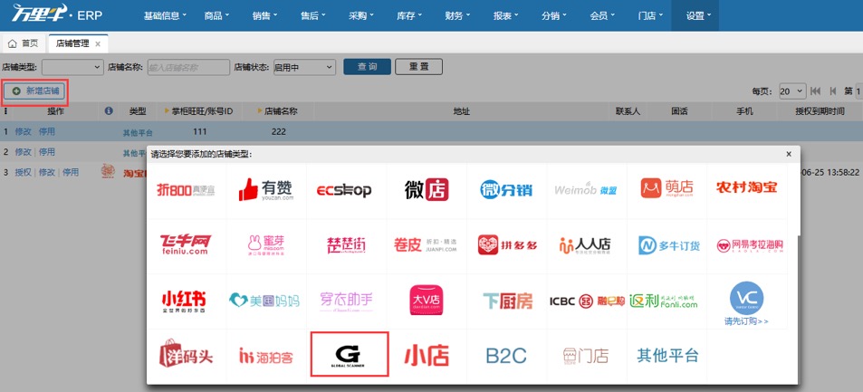Close the 店铺管理 tab

[x=98, y=44]
